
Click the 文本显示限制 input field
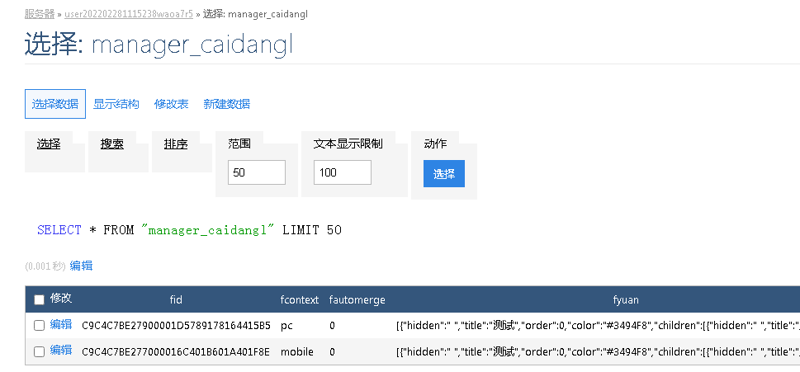(x=343, y=172)
